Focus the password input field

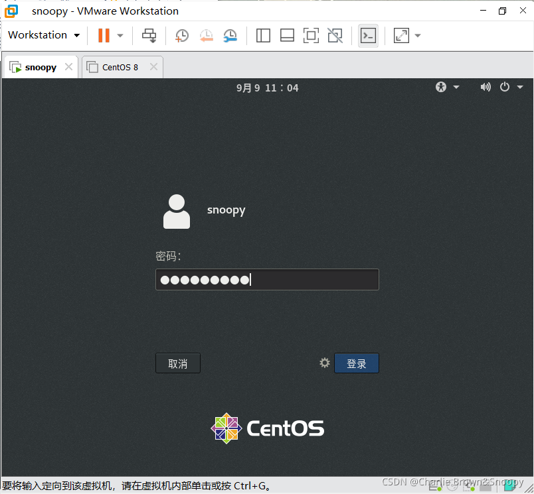click(267, 279)
